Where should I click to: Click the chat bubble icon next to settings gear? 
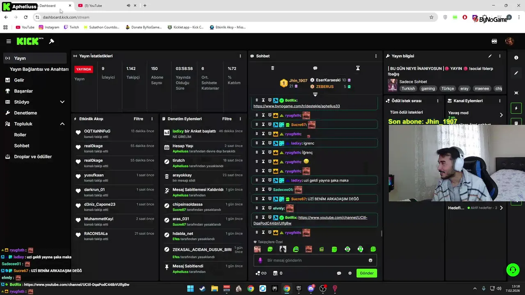(x=339, y=273)
